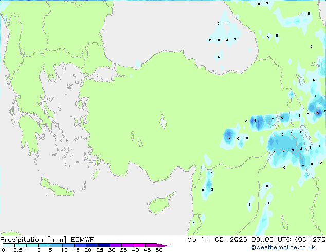The image size is (326, 252).
Task: Click the 1–2 mm legend color box
Action: (32, 245)
